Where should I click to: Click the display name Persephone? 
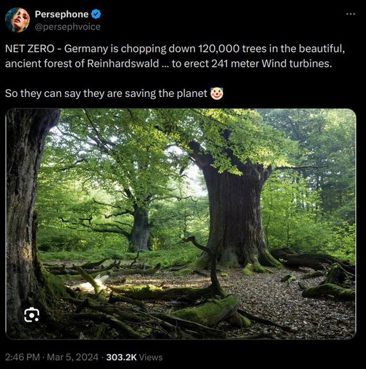click(62, 14)
